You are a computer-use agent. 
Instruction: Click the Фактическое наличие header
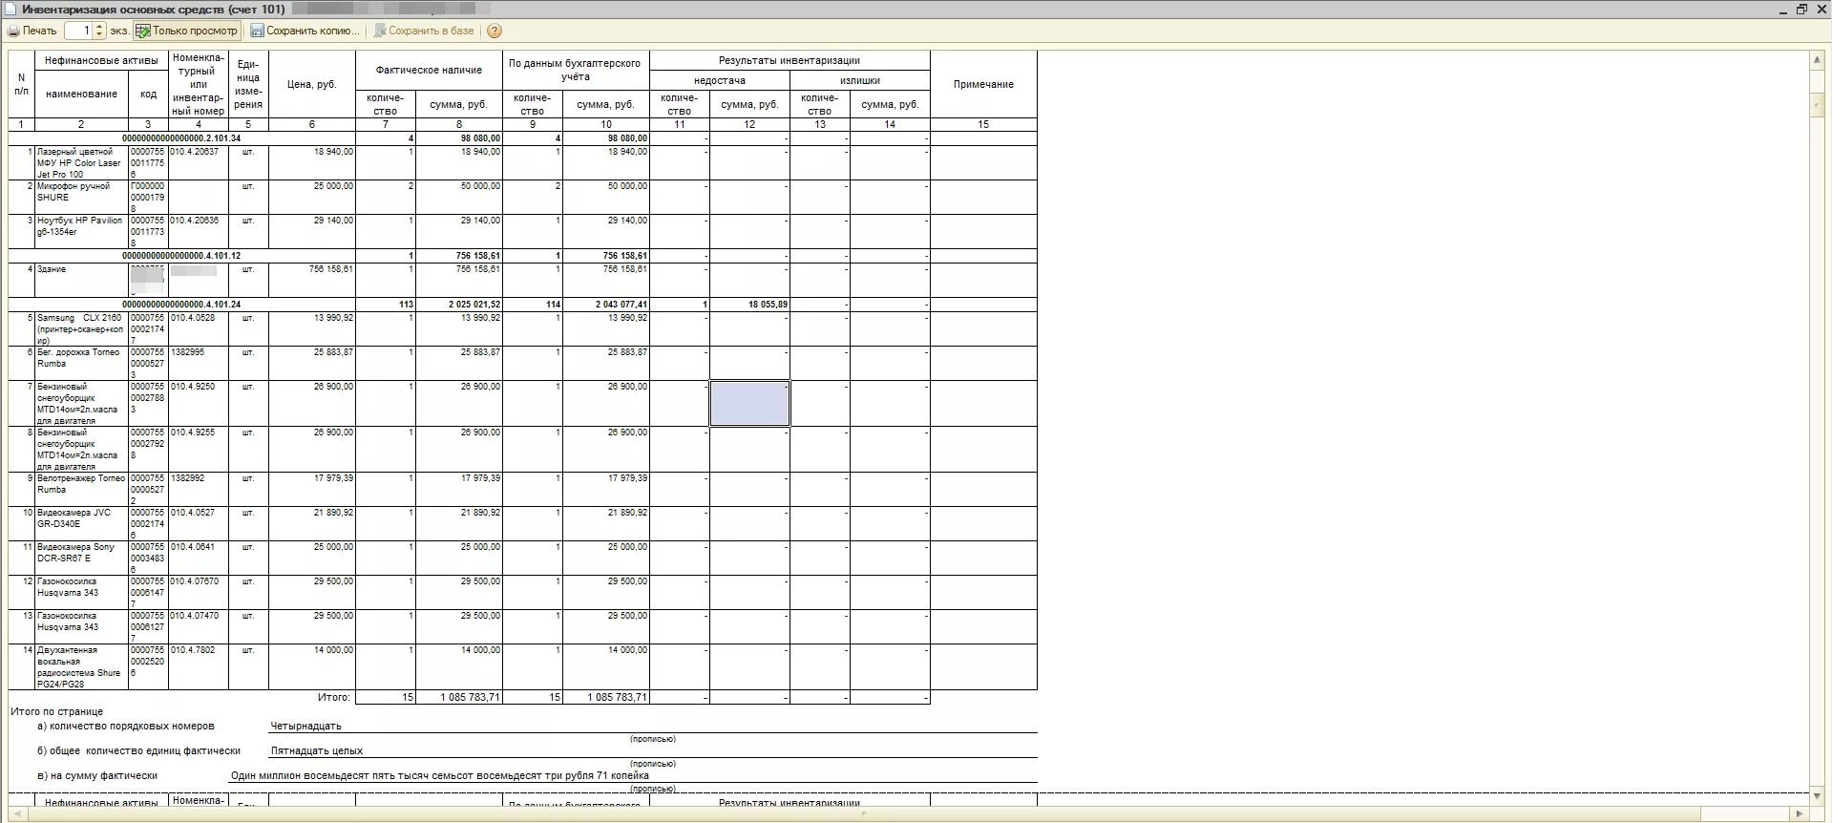point(429,70)
